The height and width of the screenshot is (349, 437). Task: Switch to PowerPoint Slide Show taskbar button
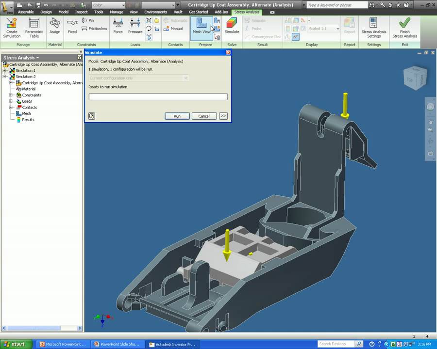(118, 344)
